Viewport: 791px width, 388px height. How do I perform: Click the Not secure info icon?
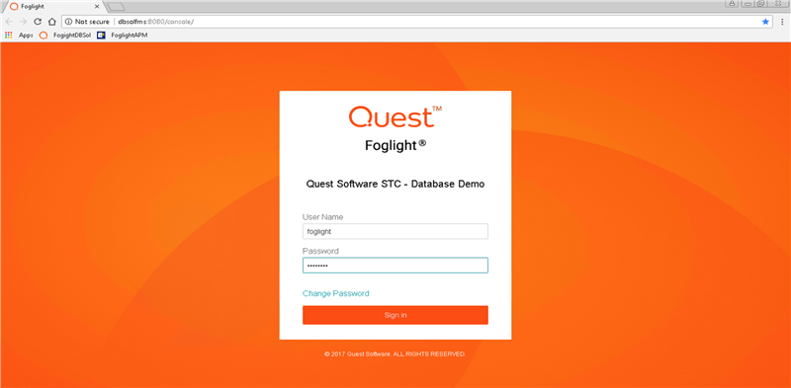(68, 22)
